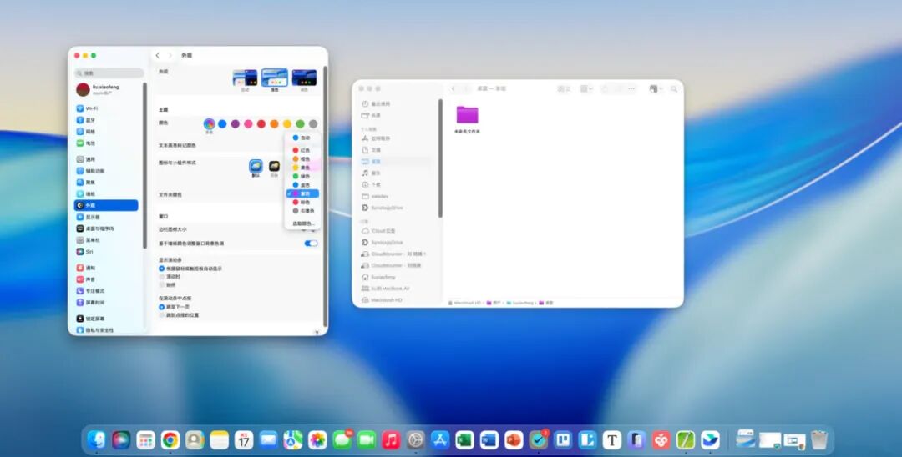Pick the orange accent color swatch
The image size is (902, 457).
coord(274,124)
